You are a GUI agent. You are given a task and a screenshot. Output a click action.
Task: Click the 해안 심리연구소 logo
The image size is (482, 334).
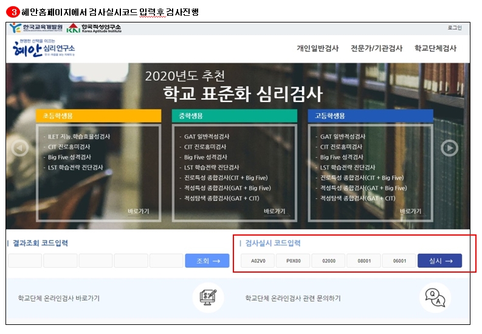(43, 49)
